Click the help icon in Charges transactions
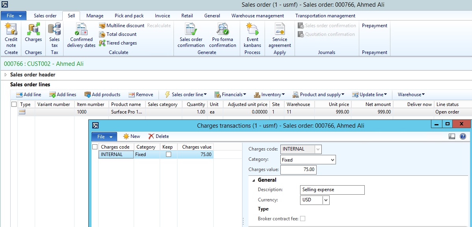This screenshot has width=472, height=227. [x=463, y=136]
